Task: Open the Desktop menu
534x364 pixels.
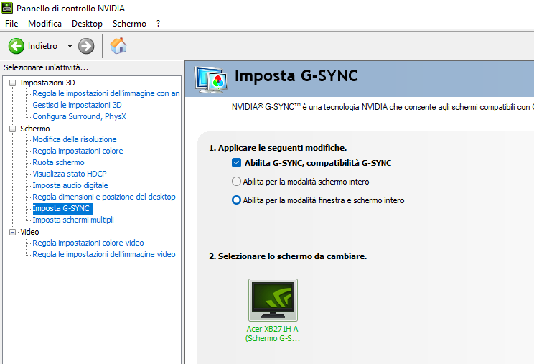Action: (87, 24)
